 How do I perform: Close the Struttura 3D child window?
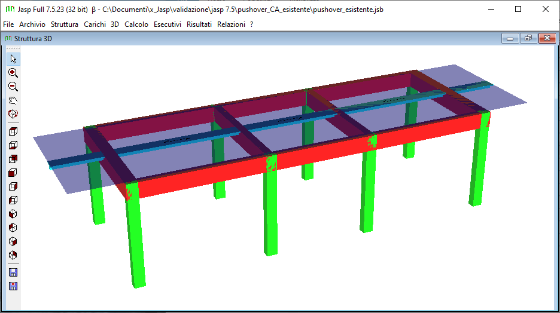point(547,38)
